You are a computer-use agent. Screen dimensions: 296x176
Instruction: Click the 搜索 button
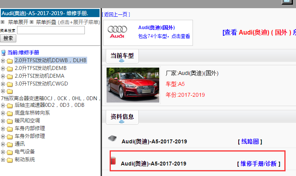[8, 38]
